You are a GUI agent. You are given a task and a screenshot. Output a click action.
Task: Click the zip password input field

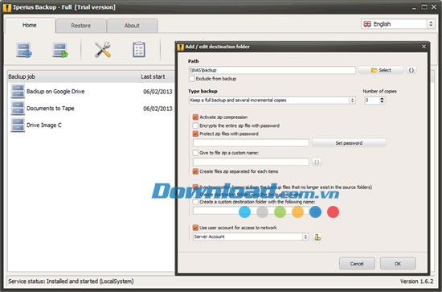(x=251, y=143)
